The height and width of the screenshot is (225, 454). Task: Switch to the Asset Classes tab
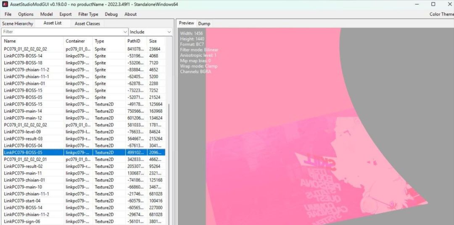87,24
